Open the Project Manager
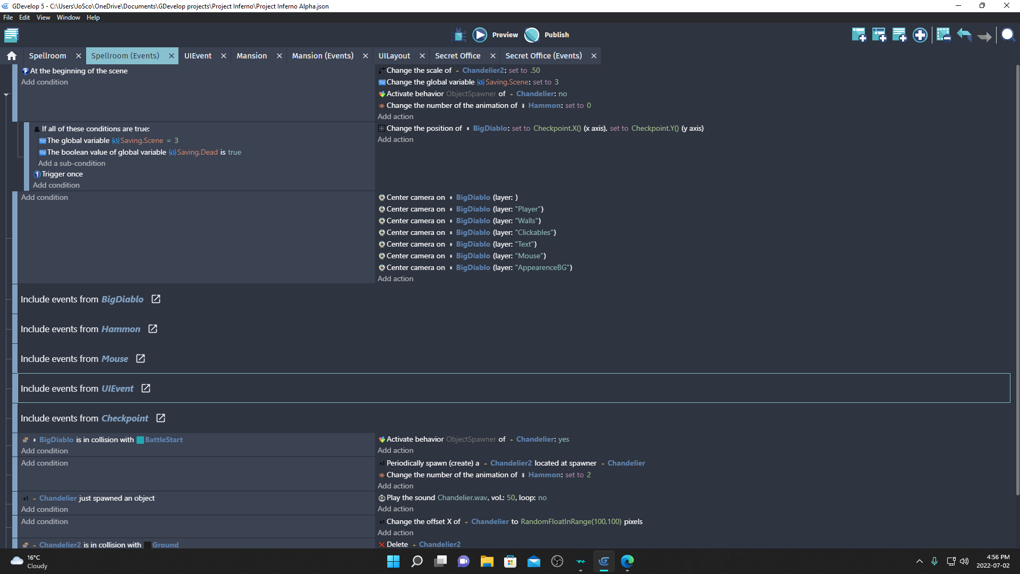This screenshot has width=1020, height=574. [11, 35]
